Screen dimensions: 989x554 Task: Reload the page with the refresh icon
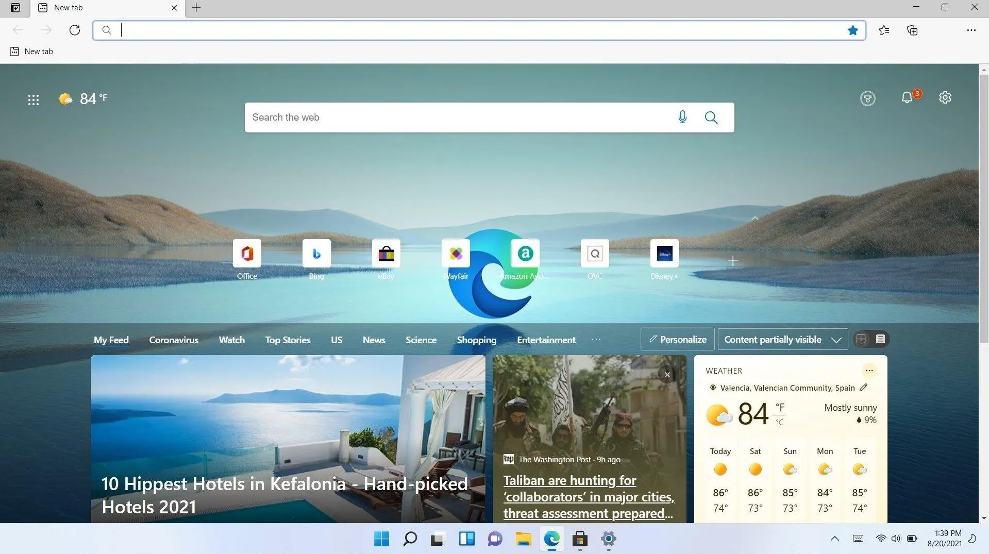[x=75, y=30]
